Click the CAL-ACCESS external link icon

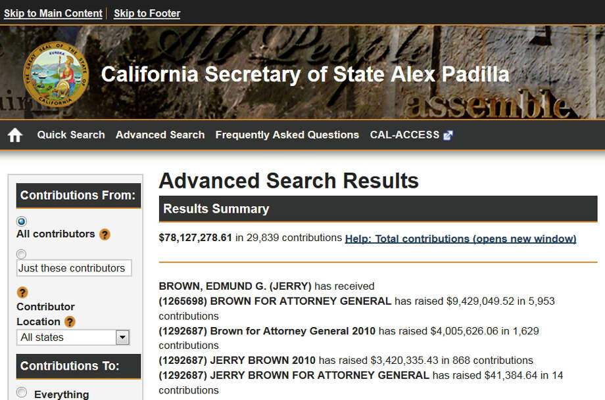point(448,135)
